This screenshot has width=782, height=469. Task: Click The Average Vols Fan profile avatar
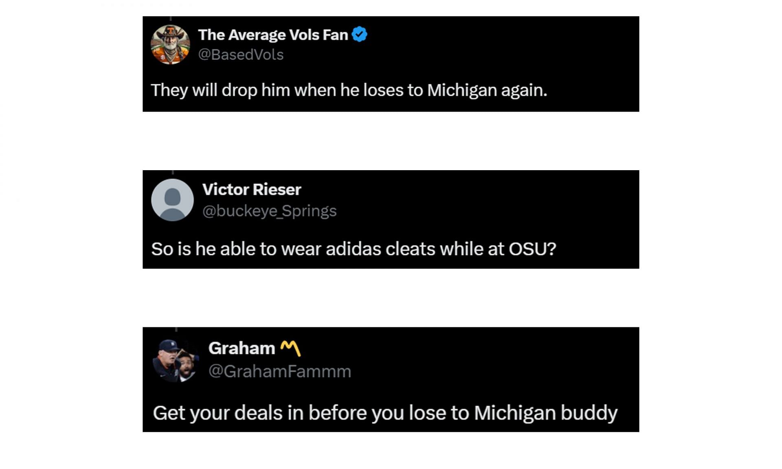(170, 44)
